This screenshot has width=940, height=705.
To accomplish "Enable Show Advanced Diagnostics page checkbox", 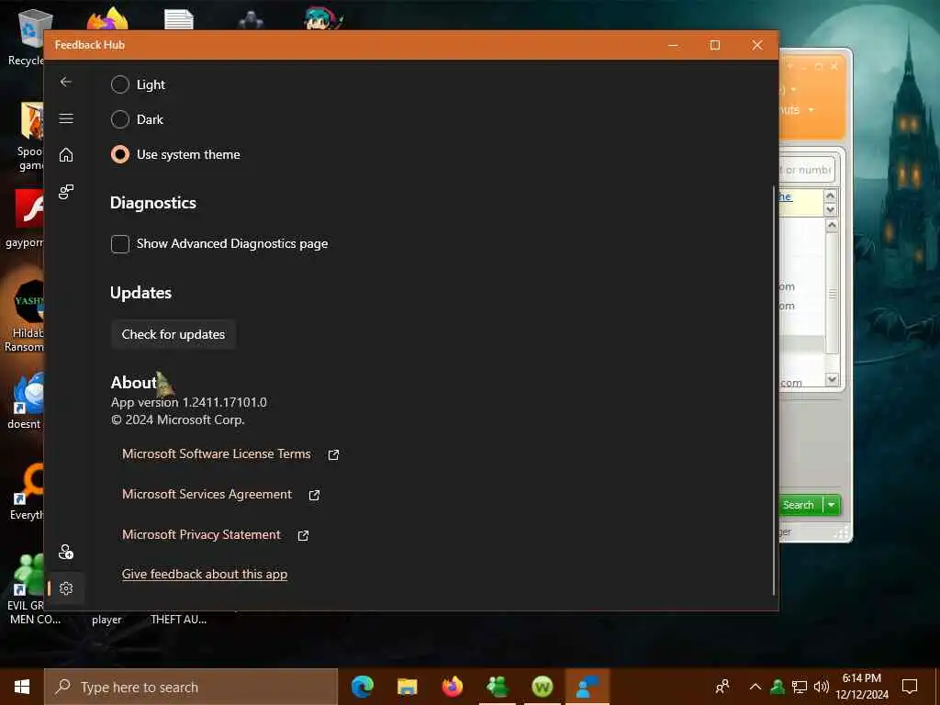I will pos(120,243).
